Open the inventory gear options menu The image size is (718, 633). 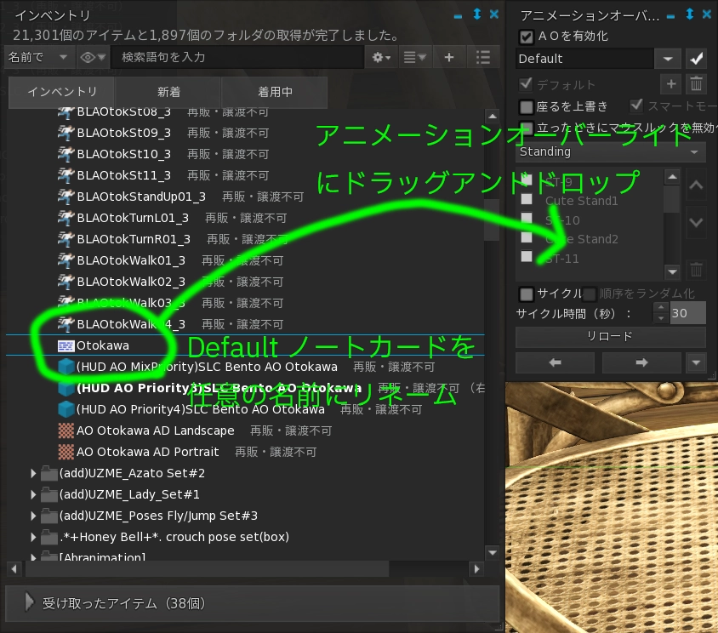click(381, 57)
